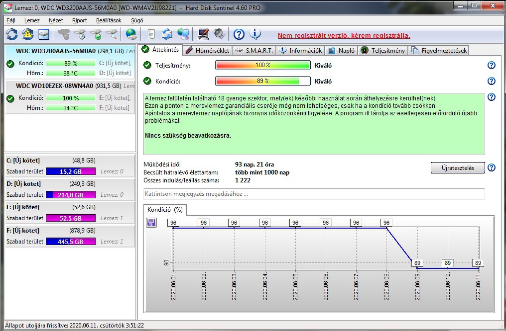Click the disk with green checkmark icon
The height and width of the screenshot is (331, 506).
point(96,34)
